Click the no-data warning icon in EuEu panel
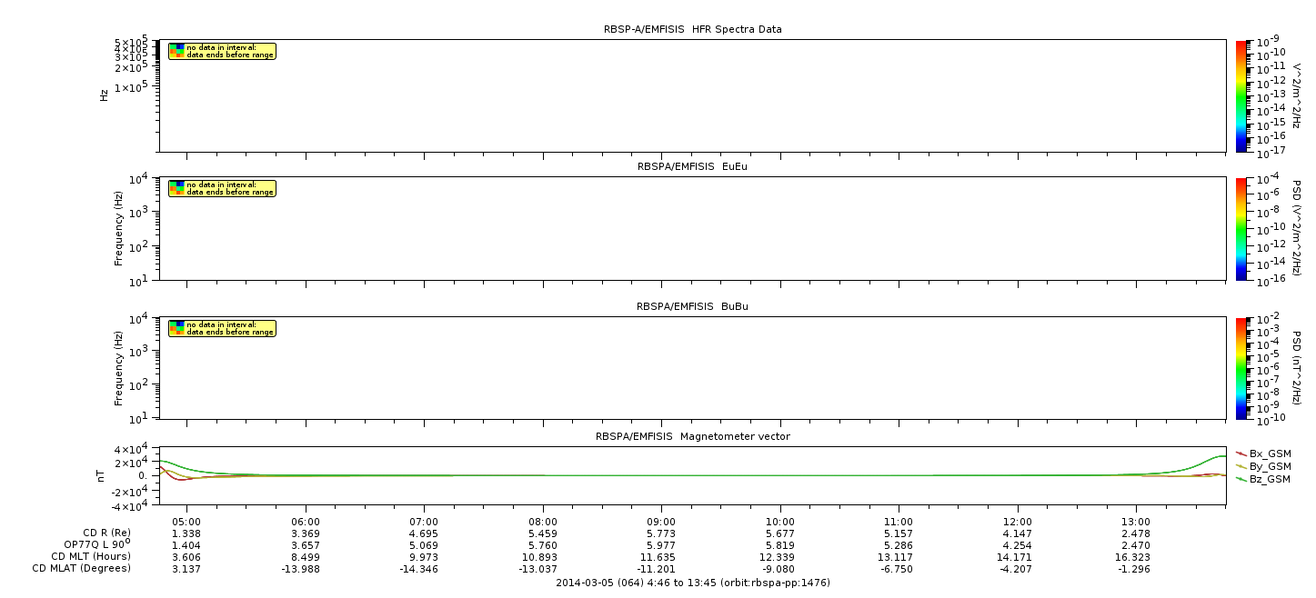Image resolution: width=1316 pixels, height=598 pixels. click(x=177, y=188)
